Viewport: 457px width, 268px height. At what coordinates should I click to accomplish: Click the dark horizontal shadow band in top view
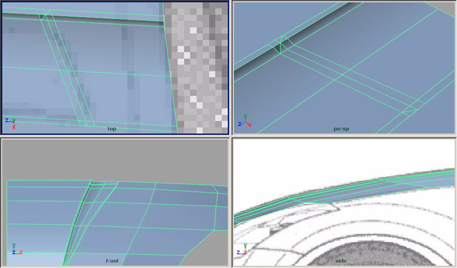(98, 20)
